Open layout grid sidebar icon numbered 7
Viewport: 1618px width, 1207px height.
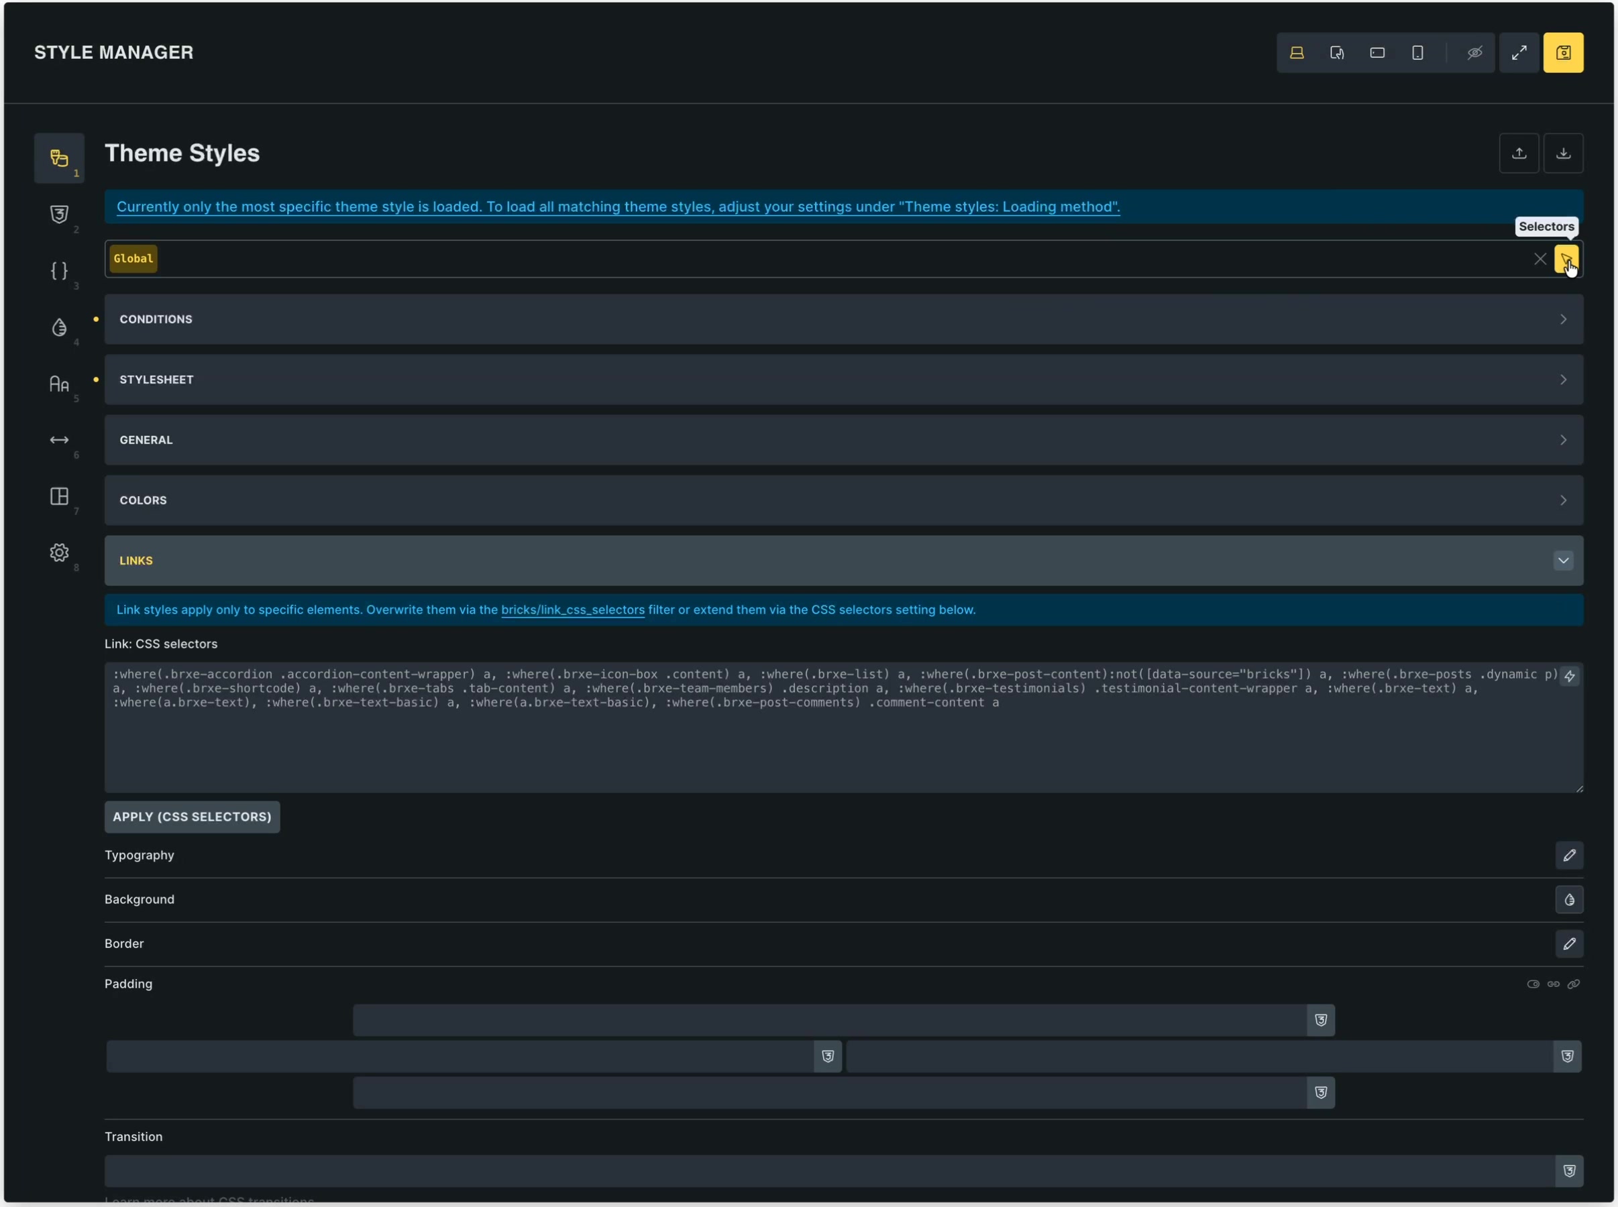59,496
